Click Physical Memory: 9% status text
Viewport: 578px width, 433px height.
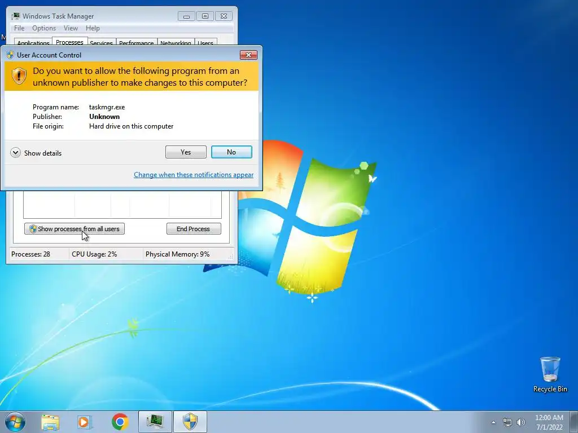[x=177, y=254]
